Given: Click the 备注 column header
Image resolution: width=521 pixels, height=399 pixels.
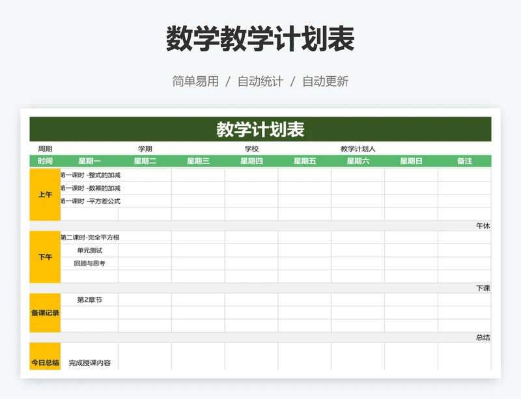Looking at the screenshot, I should pyautogui.click(x=464, y=161).
